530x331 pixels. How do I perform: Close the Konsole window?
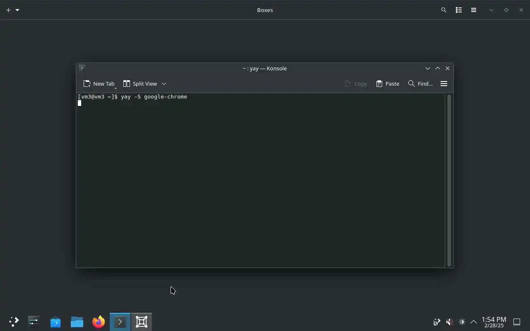point(448,68)
